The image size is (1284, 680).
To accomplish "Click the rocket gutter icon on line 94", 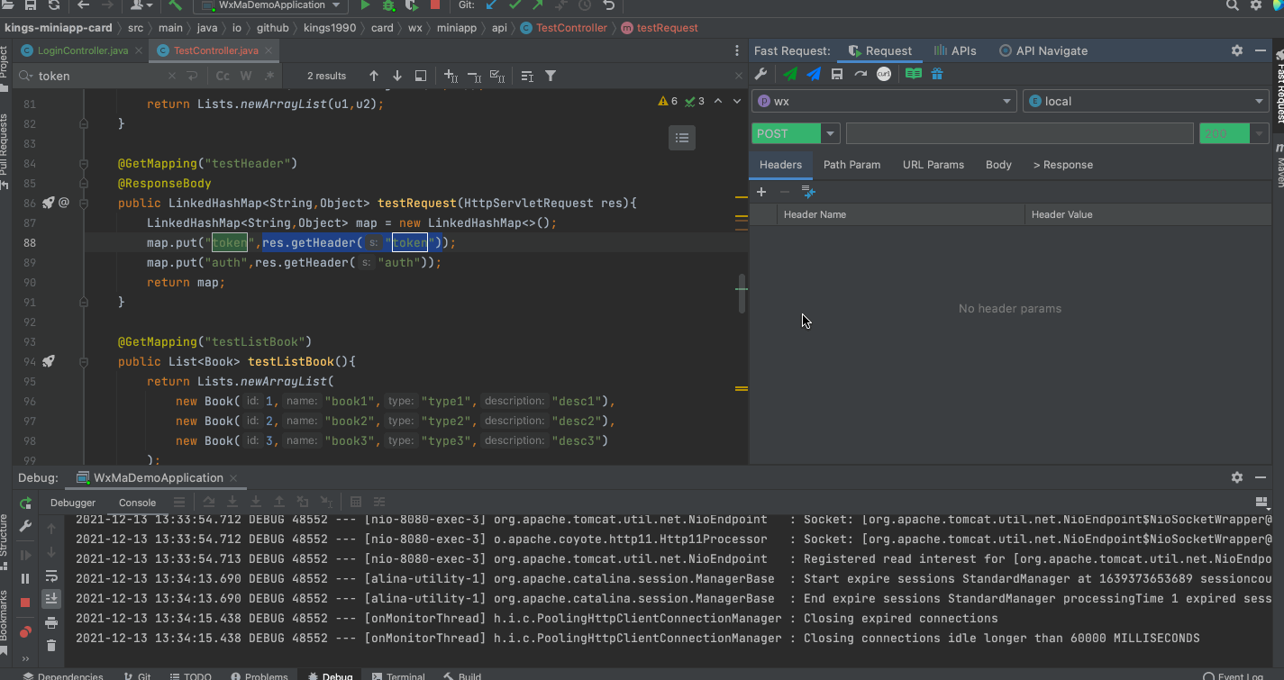I will click(x=49, y=361).
